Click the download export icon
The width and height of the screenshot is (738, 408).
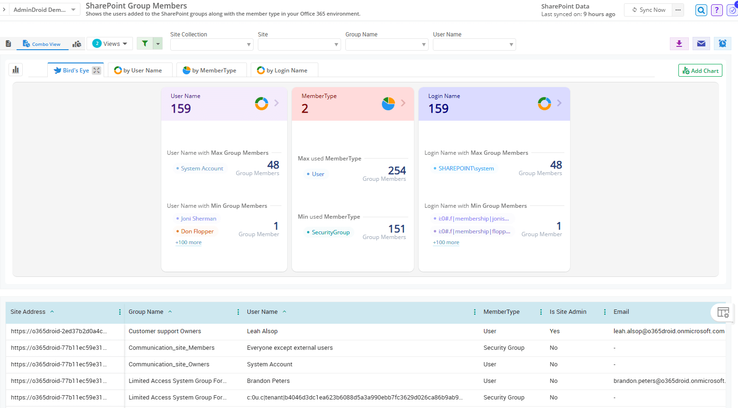click(x=679, y=44)
